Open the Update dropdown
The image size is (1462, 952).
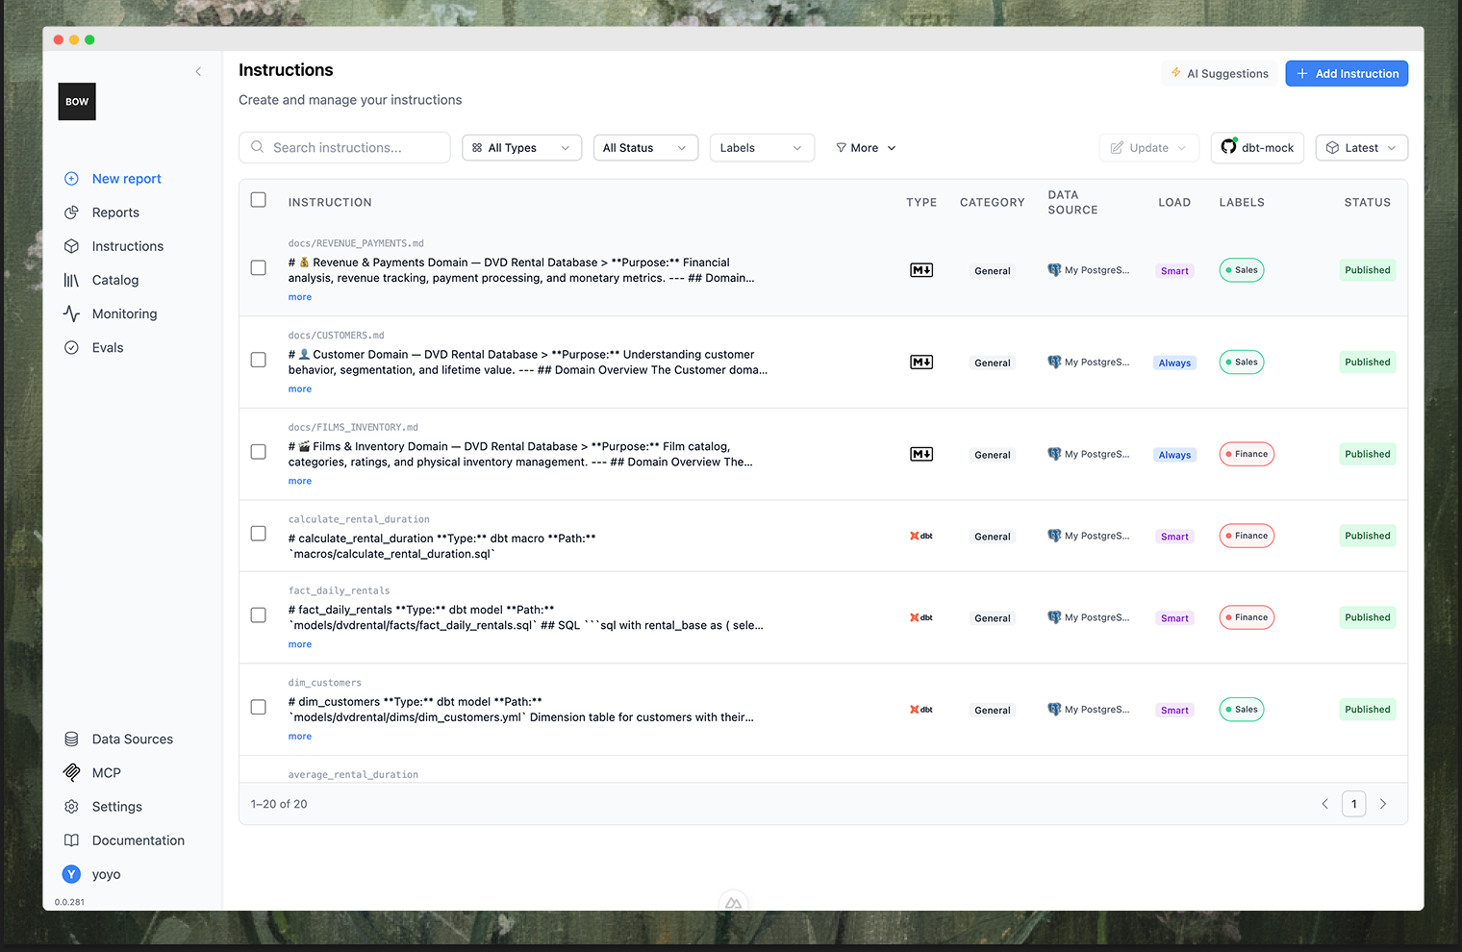(x=1149, y=148)
